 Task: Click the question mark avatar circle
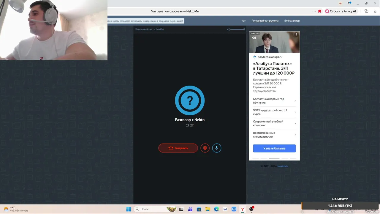pyautogui.click(x=190, y=100)
